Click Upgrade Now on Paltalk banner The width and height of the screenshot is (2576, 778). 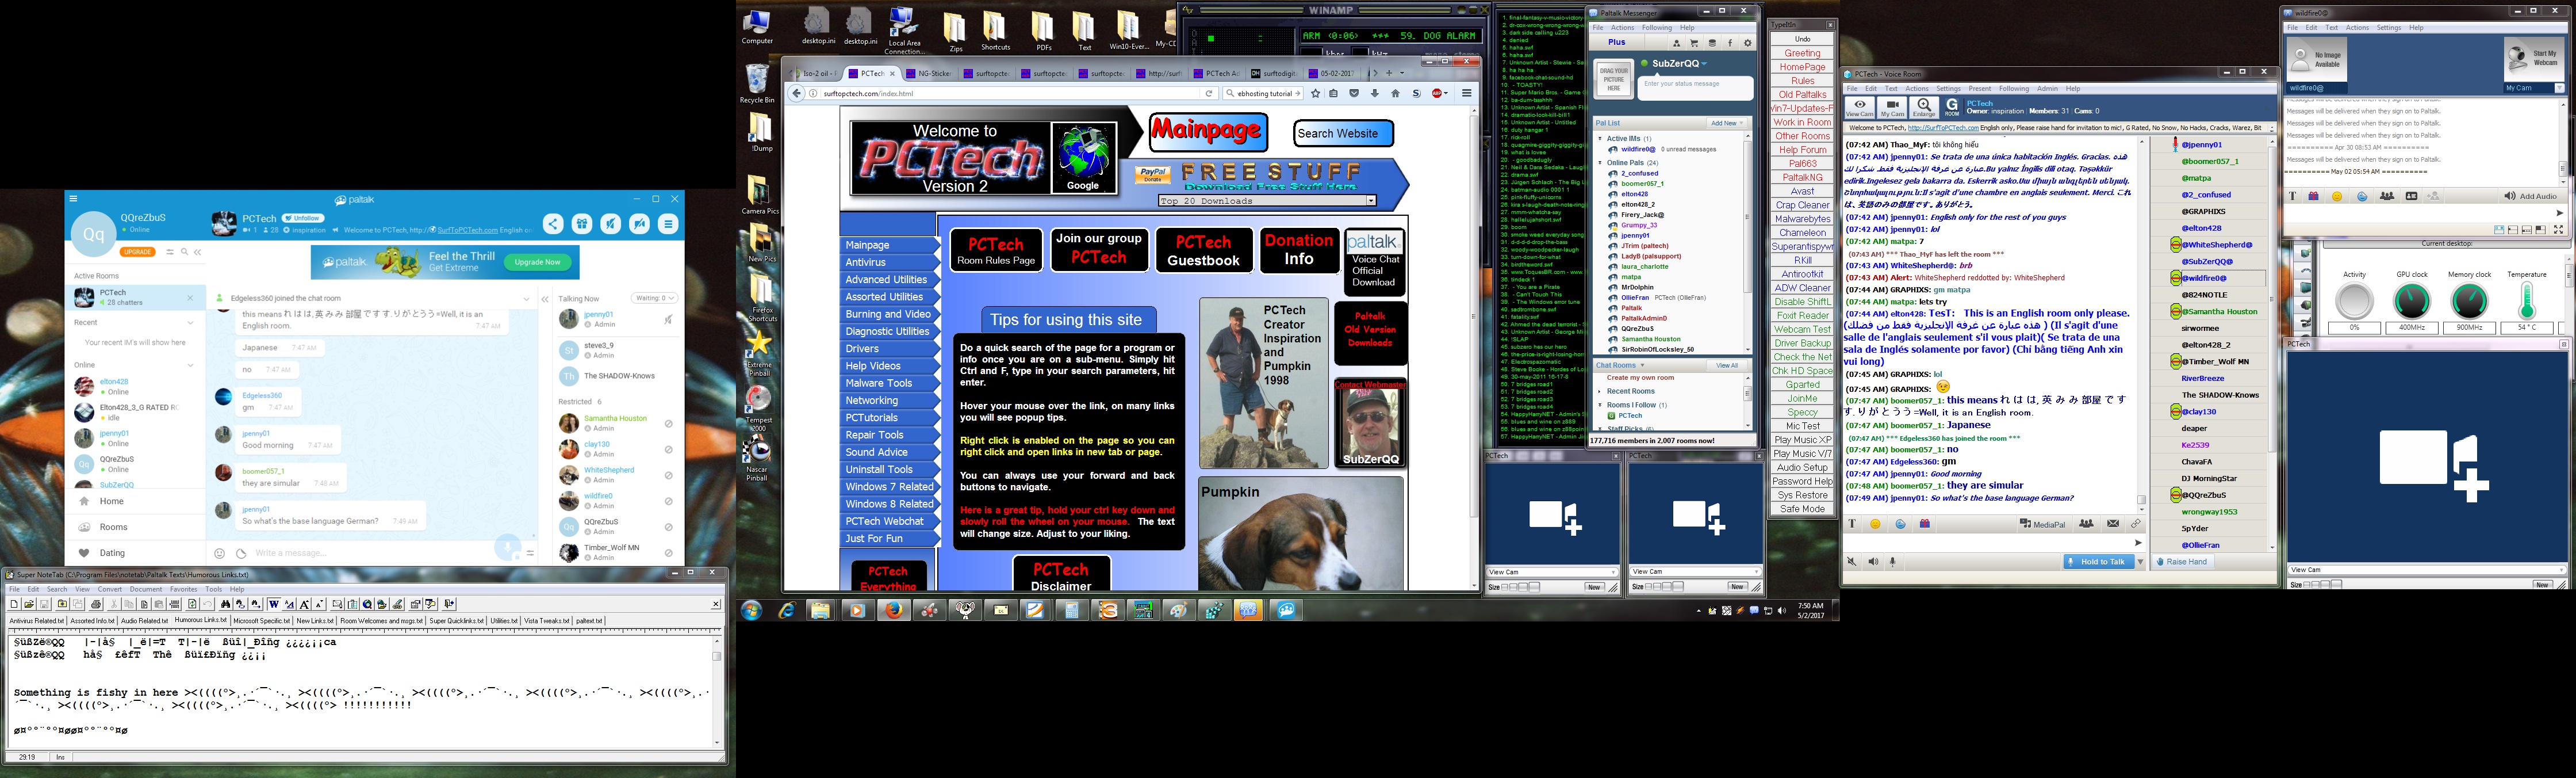[x=537, y=262]
